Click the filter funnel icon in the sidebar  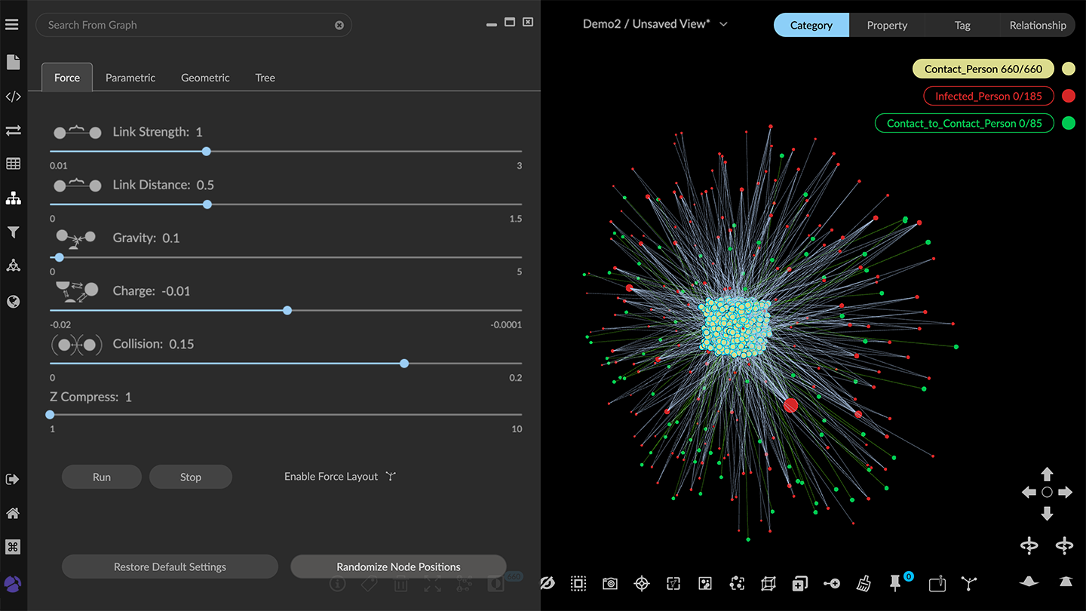click(13, 232)
